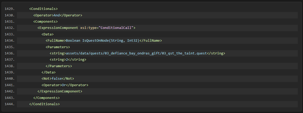Select line number 1430

pos(9,15)
